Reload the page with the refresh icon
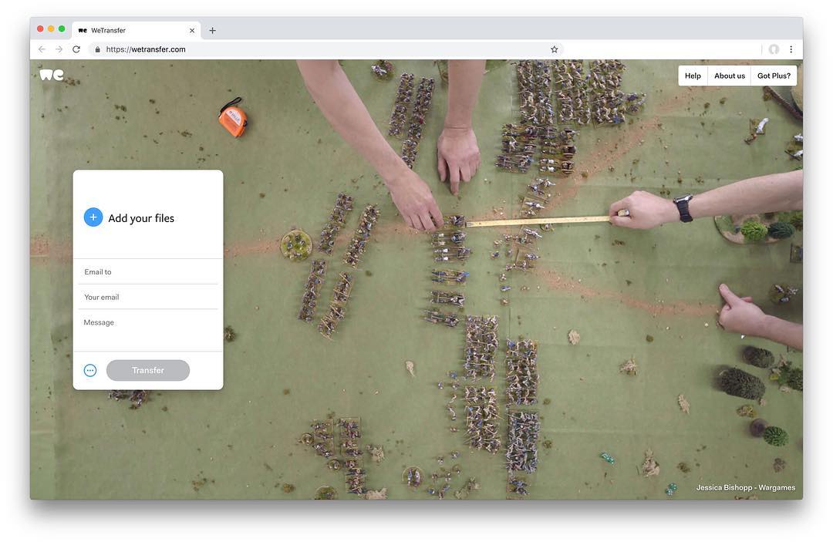The width and height of the screenshot is (833, 542). (76, 49)
